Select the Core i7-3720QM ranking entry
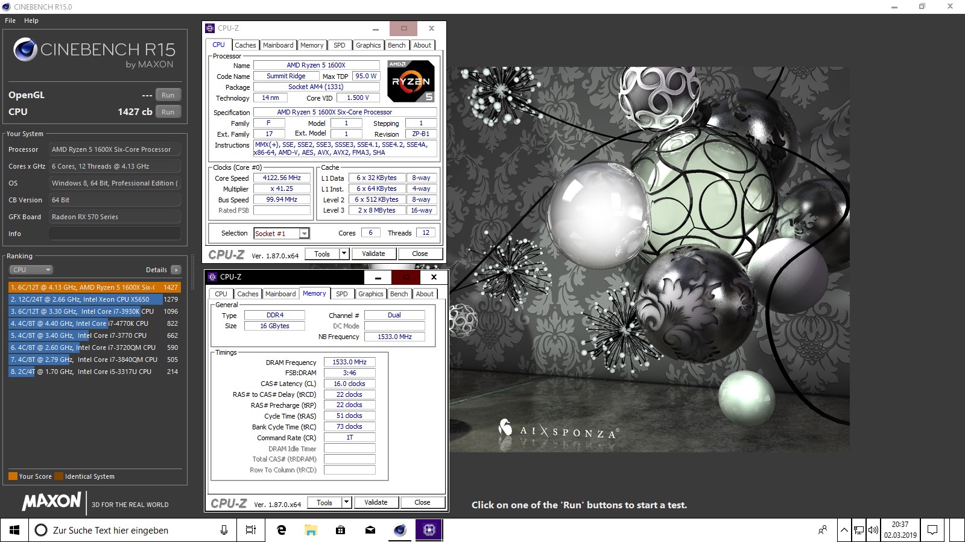Image resolution: width=965 pixels, height=542 pixels. [94, 347]
